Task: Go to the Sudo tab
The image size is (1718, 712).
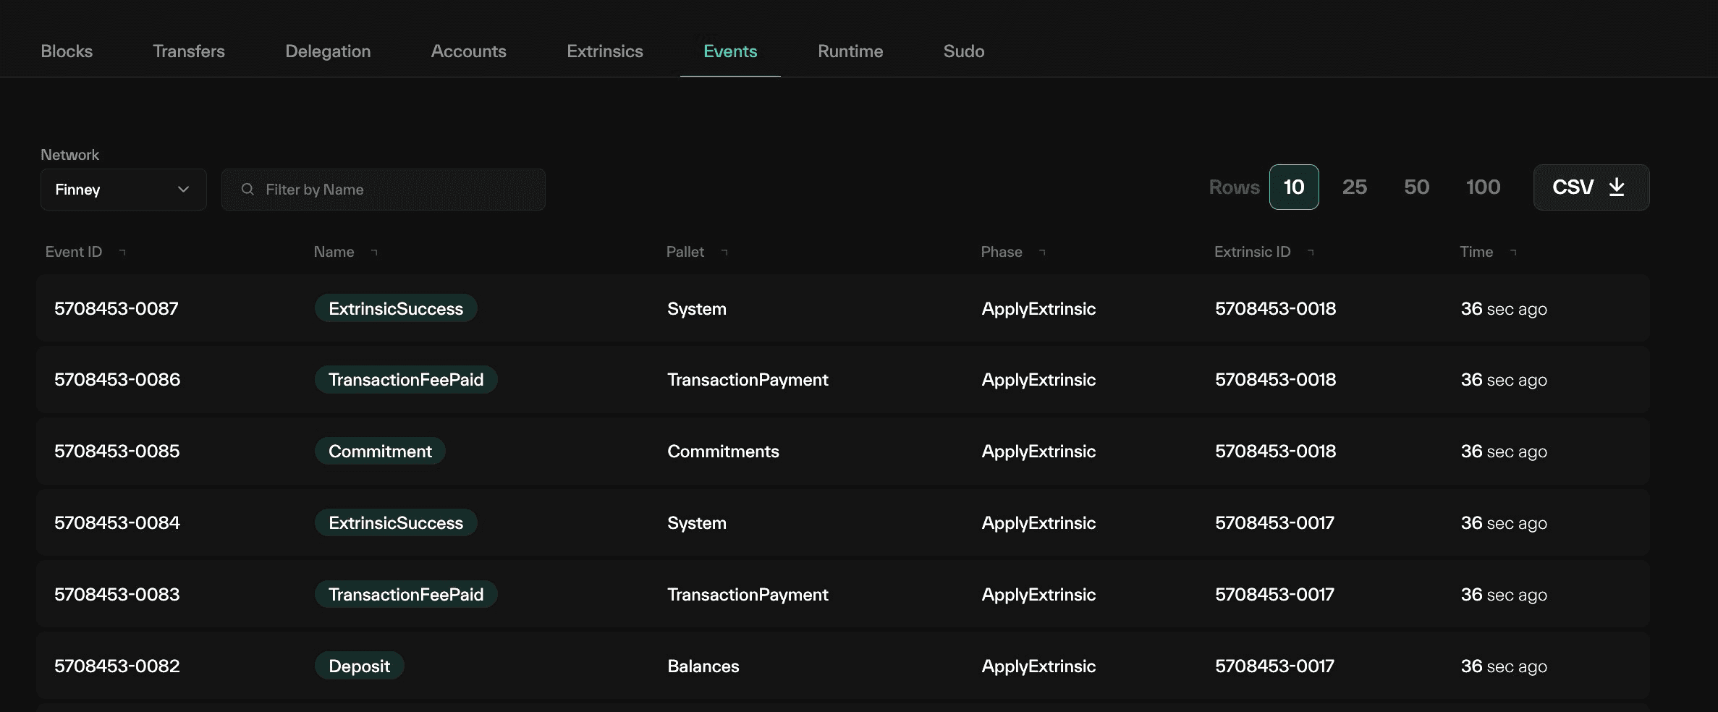Action: pos(964,51)
